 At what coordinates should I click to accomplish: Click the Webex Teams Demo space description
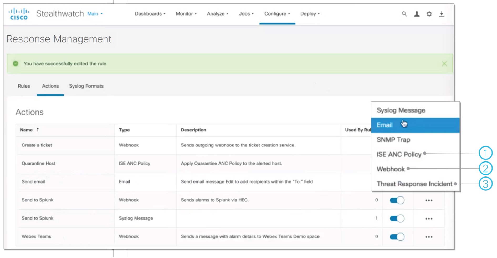click(x=250, y=236)
